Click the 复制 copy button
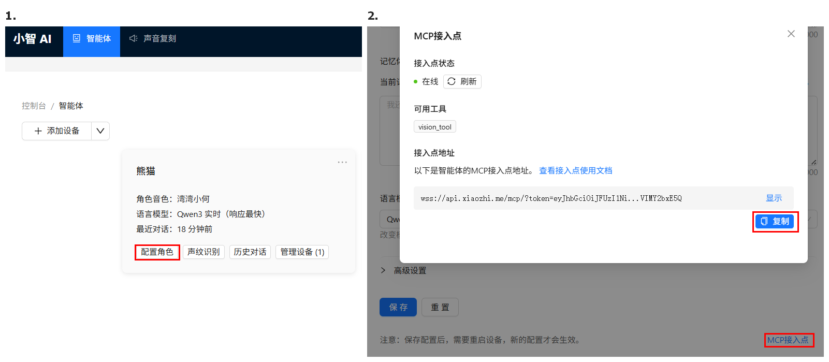The width and height of the screenshot is (829, 362). [775, 222]
